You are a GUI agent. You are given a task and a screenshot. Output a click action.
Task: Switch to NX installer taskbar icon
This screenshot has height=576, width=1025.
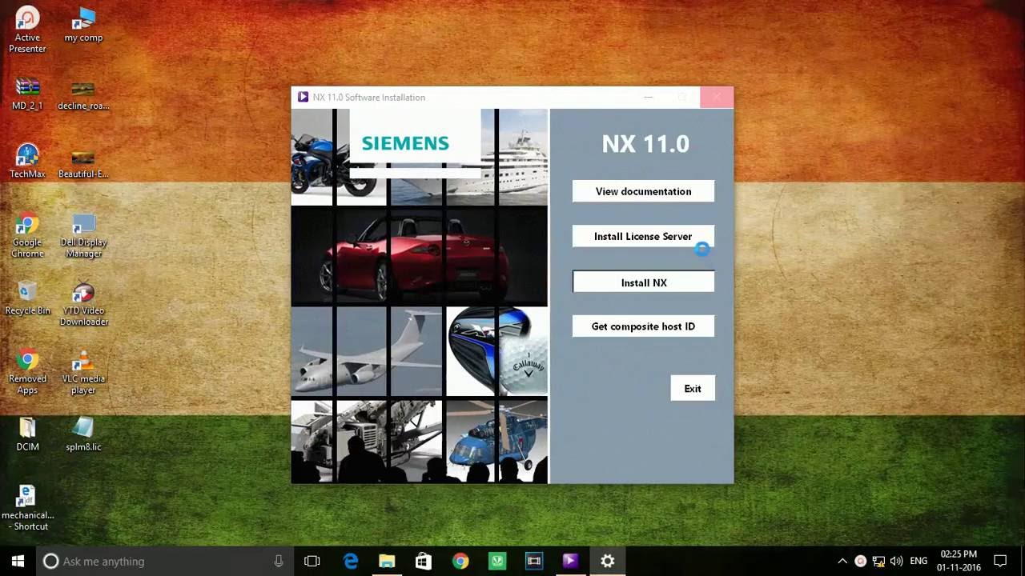click(x=570, y=561)
